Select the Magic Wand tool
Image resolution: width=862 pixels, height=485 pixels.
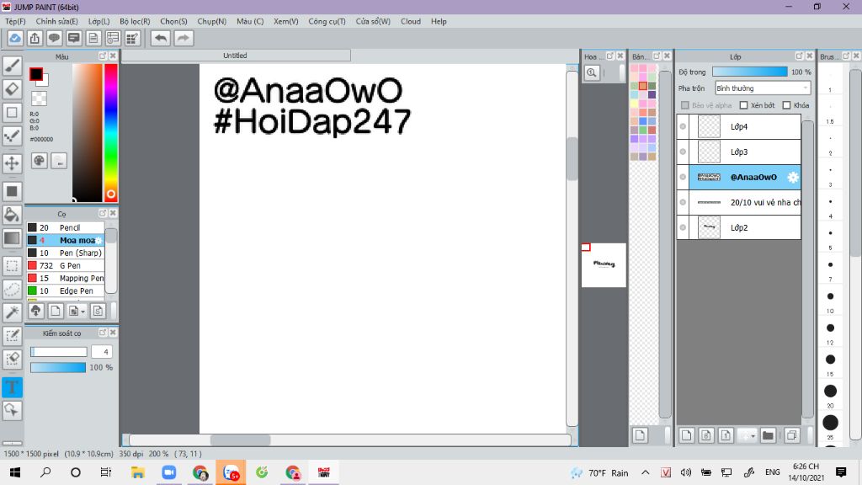click(x=12, y=312)
